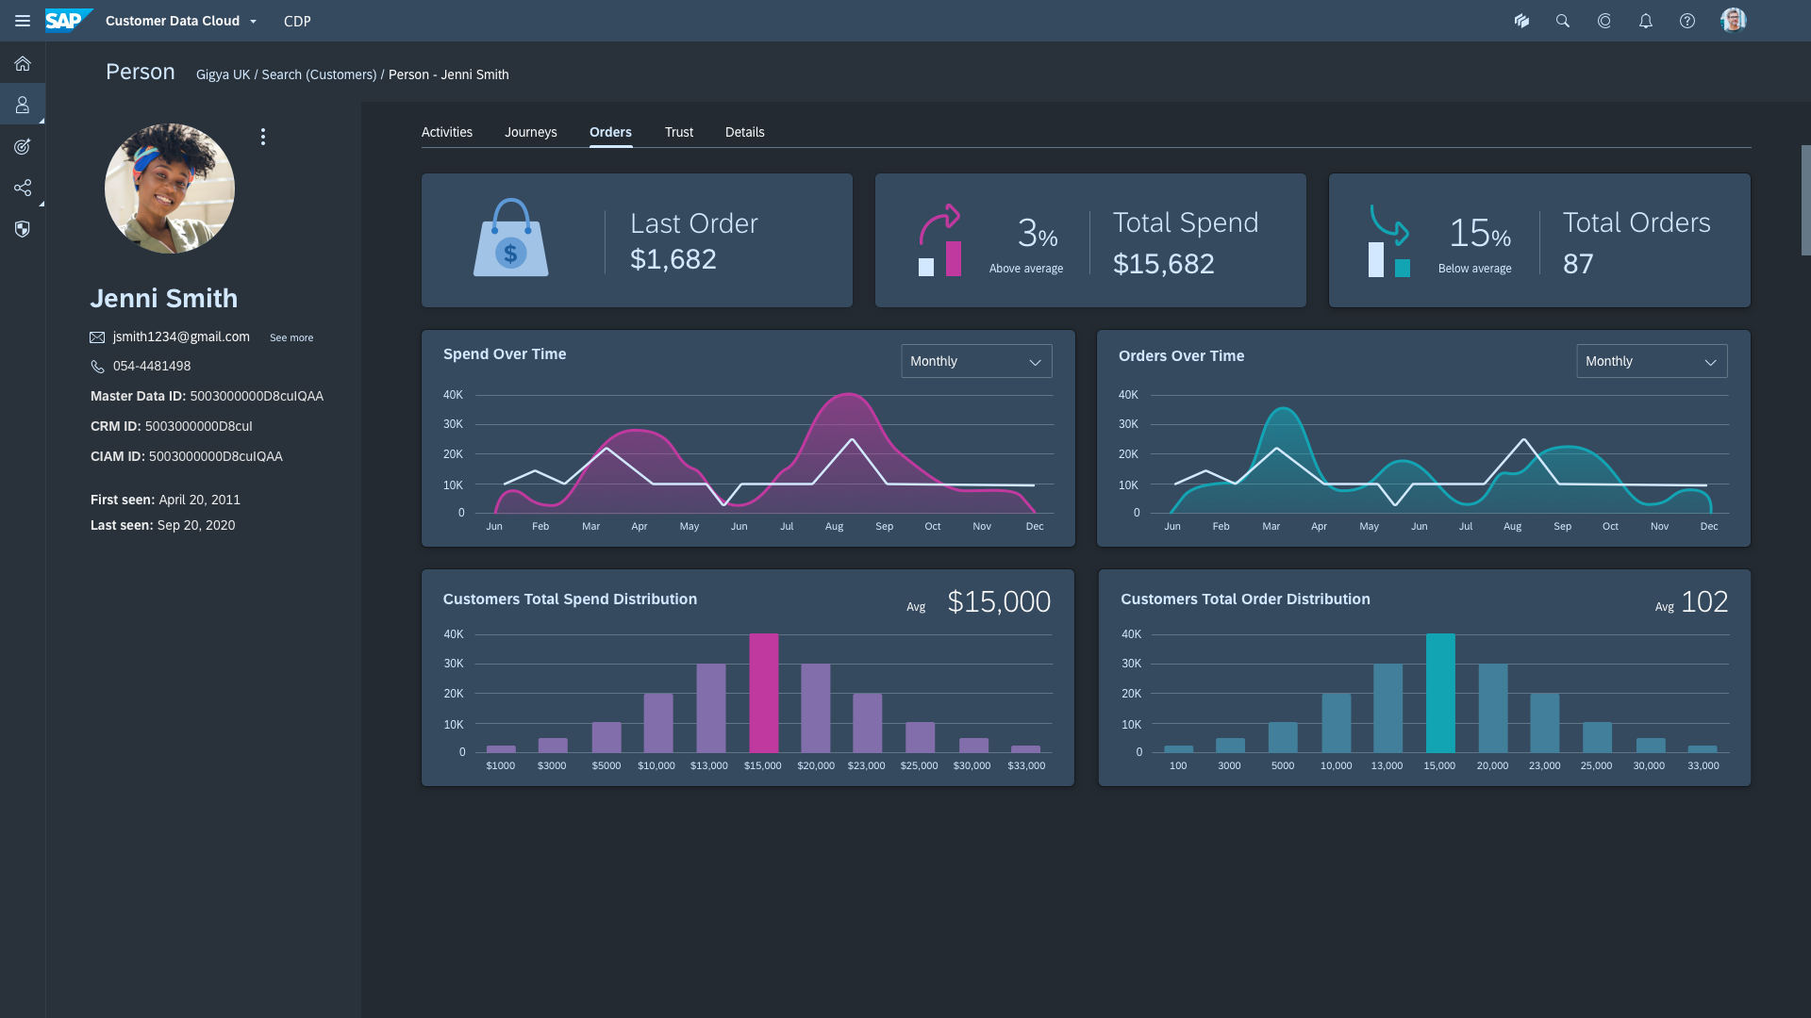Switch to the Activities tab
The height and width of the screenshot is (1018, 1811).
[x=447, y=132]
